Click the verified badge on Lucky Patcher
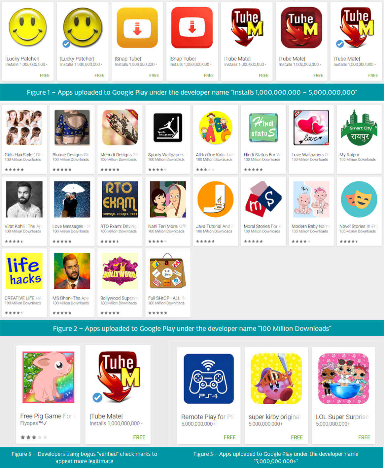The height and width of the screenshot is (468, 384). click(66, 44)
